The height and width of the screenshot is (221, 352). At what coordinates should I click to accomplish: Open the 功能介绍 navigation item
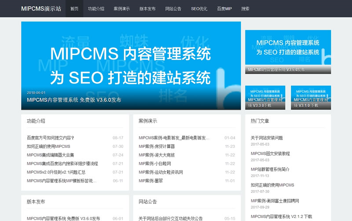click(x=96, y=9)
